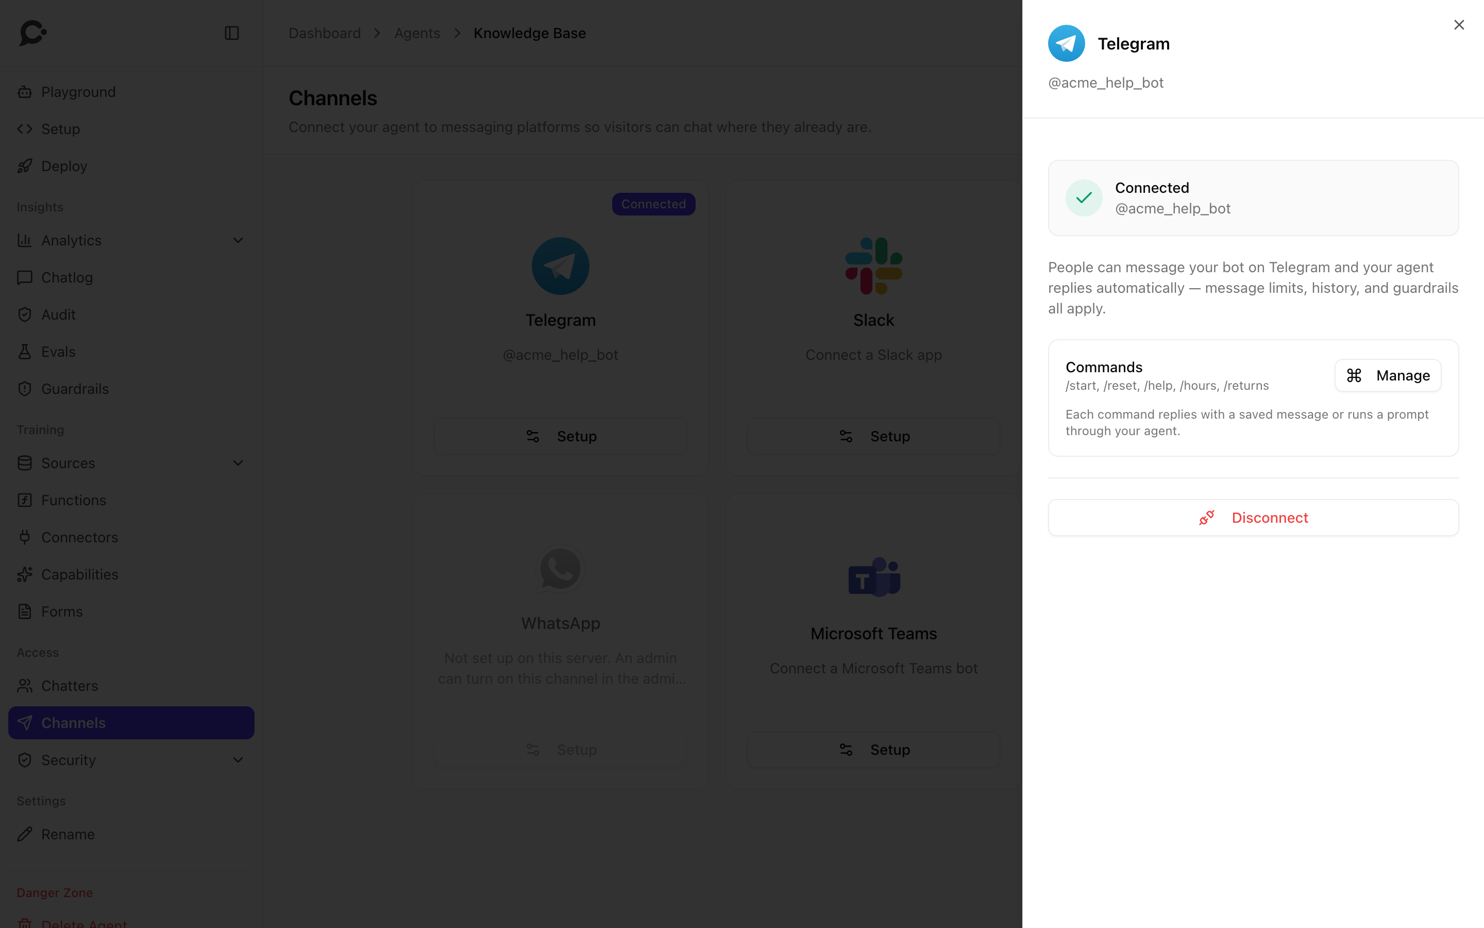Click the Chatters people icon

[x=25, y=686]
